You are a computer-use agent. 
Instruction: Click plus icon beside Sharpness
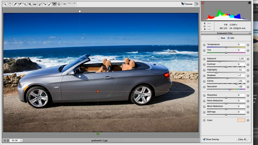point(248,95)
